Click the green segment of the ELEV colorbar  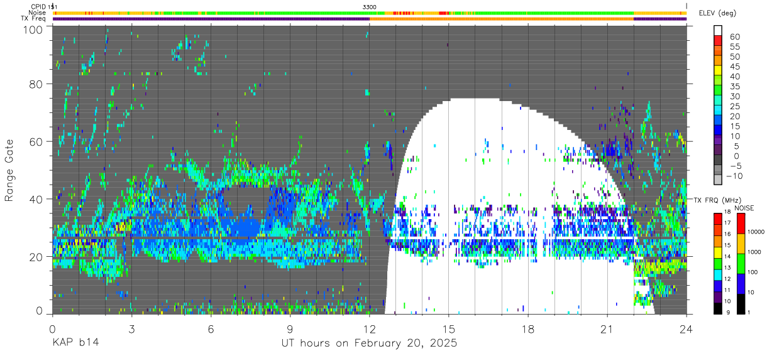pos(719,90)
